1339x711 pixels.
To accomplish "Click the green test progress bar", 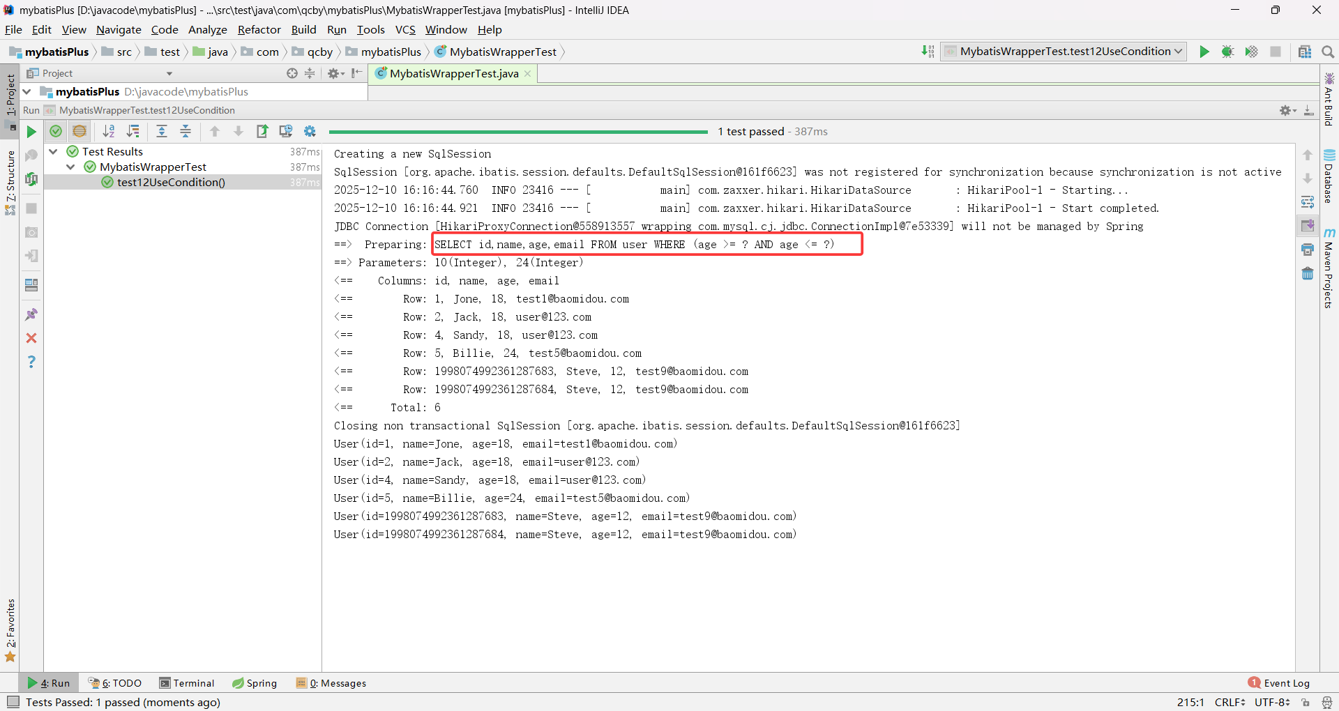I will click(518, 132).
